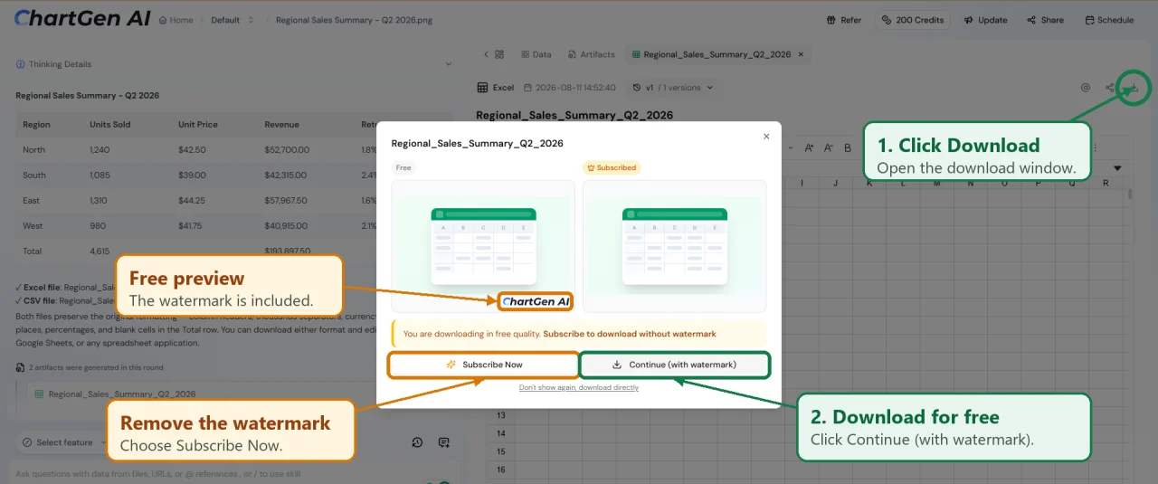
Task: Click the share icon next to download
Action: (x=1110, y=88)
